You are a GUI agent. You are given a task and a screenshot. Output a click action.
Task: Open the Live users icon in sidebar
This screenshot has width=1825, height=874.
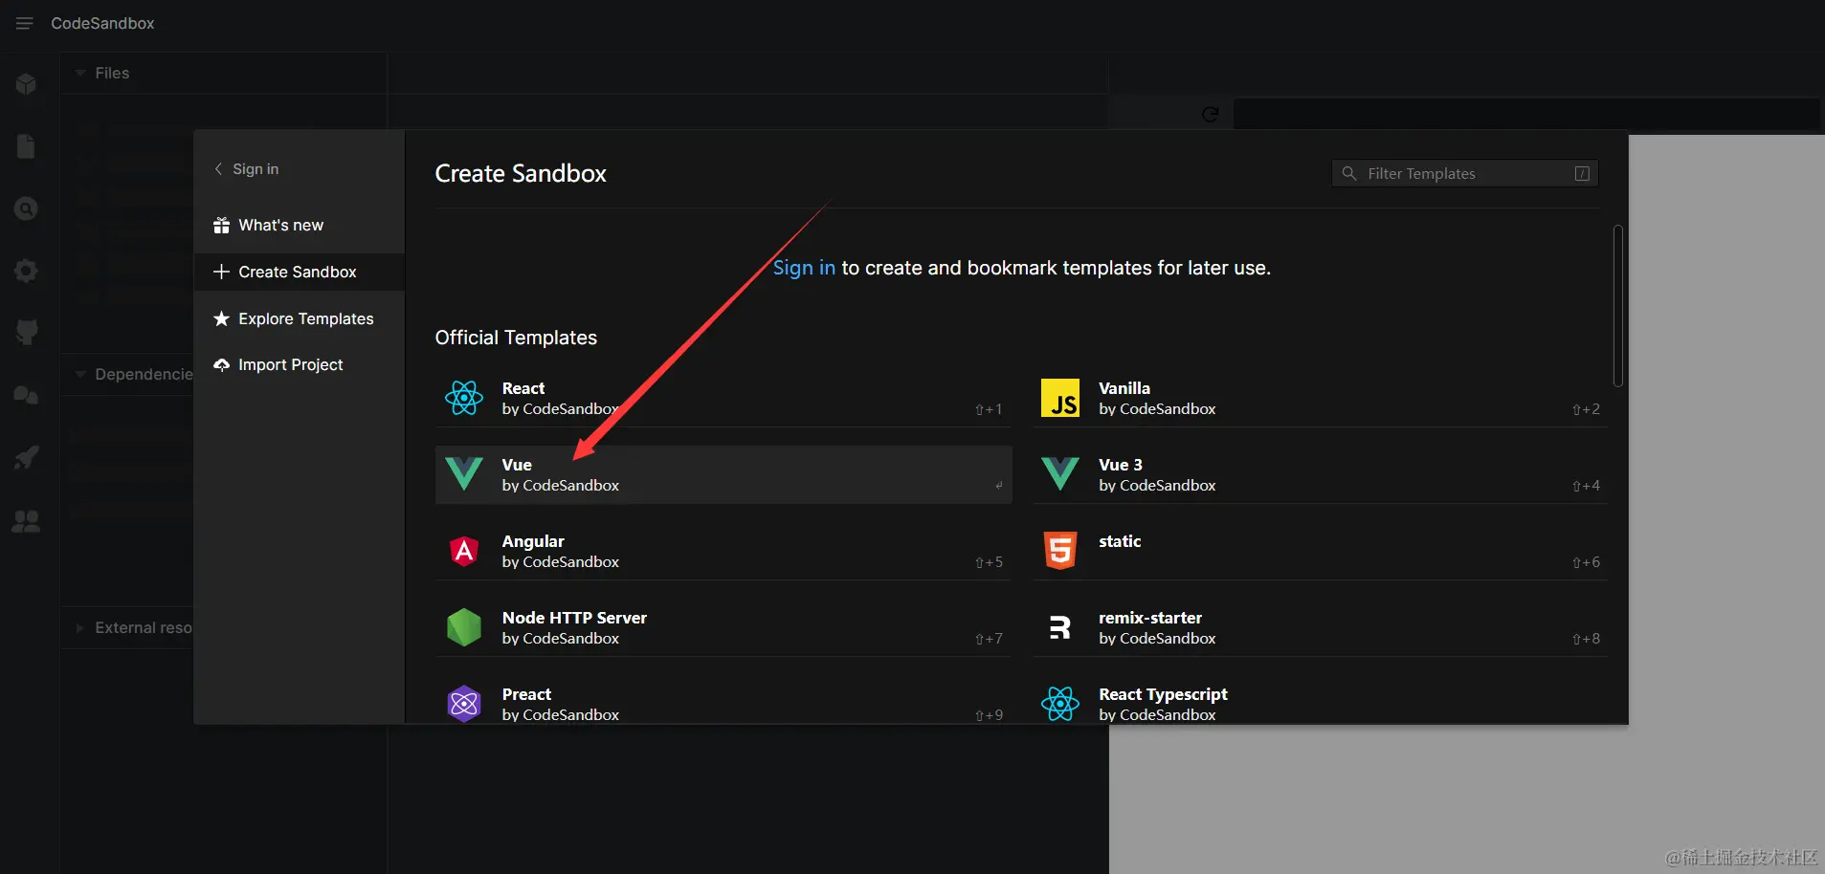[27, 521]
